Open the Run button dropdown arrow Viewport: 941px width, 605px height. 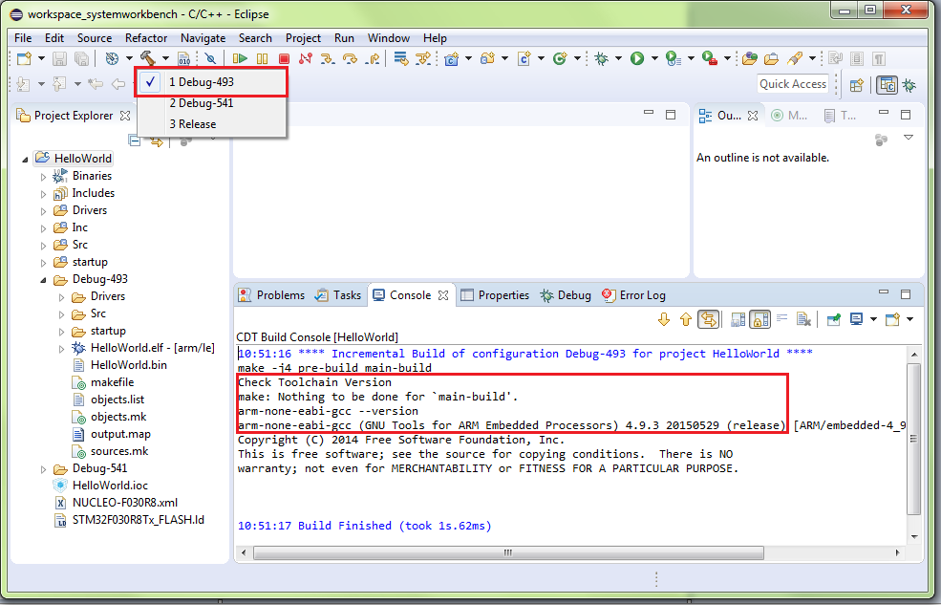coord(654,58)
